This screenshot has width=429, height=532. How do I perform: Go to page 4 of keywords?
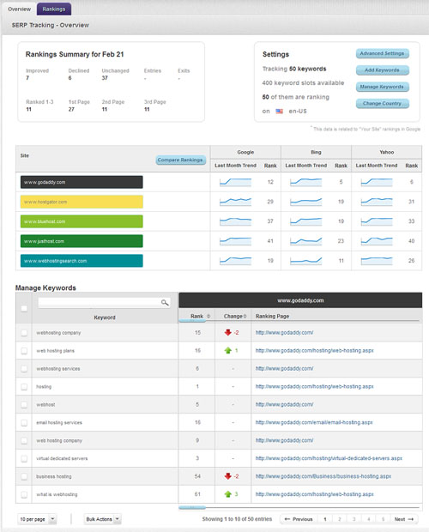(x=369, y=519)
